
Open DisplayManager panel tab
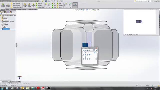(x=10, y=12)
